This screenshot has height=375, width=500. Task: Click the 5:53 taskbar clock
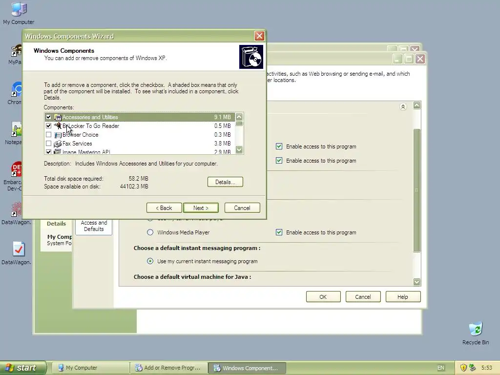(487, 368)
